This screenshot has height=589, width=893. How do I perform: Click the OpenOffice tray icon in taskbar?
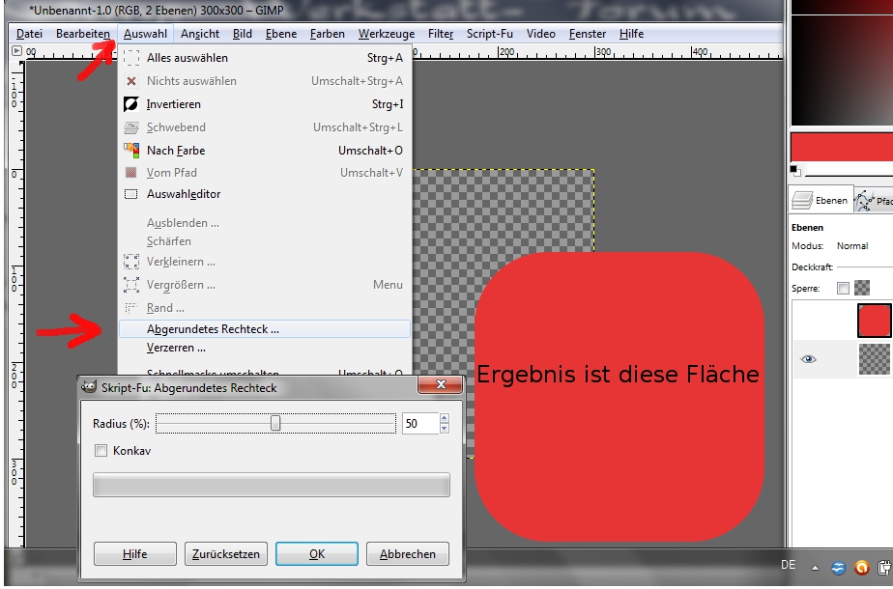pos(838,567)
